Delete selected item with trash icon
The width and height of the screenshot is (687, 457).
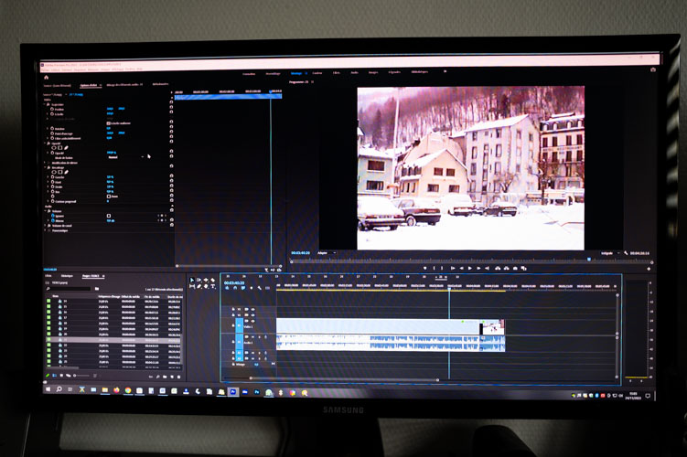(178, 377)
